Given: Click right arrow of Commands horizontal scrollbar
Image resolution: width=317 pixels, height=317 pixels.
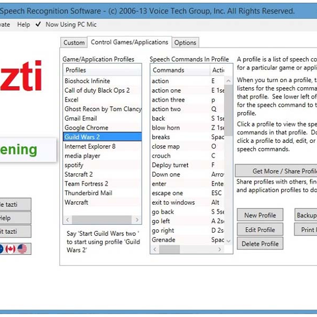Looking at the screenshot, I should (220, 249).
